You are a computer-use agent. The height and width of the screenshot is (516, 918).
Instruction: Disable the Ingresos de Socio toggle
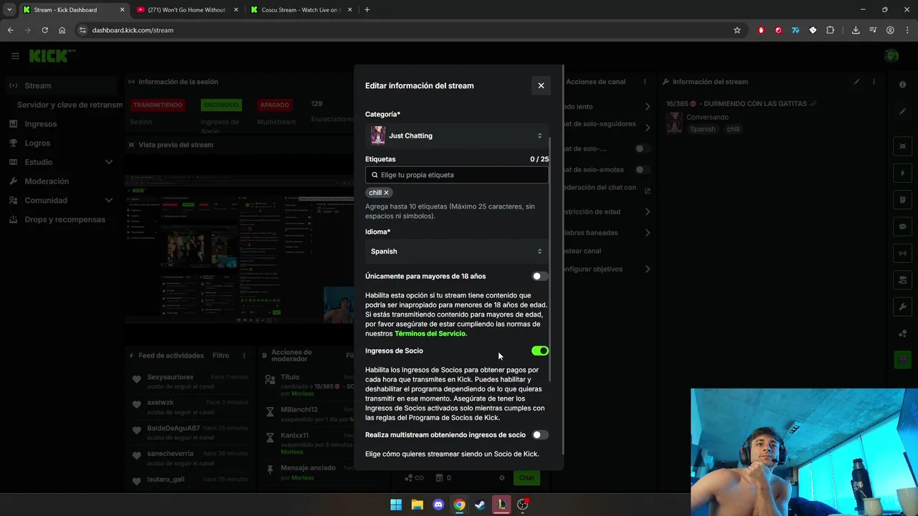coord(540,350)
